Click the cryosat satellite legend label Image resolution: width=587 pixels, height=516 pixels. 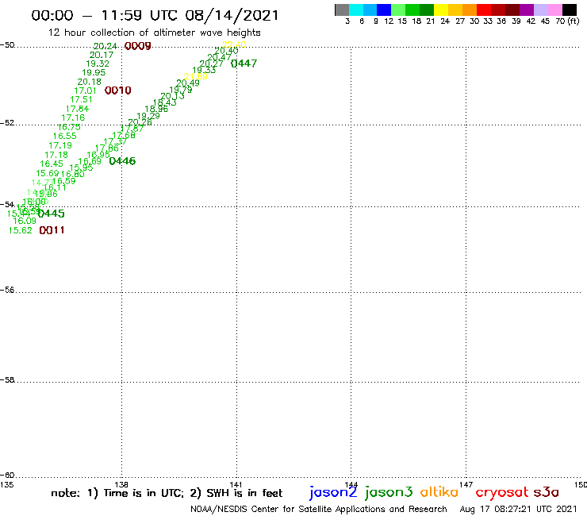point(502,493)
